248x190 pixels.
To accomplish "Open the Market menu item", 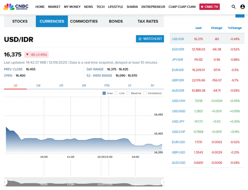I will click(54, 7).
